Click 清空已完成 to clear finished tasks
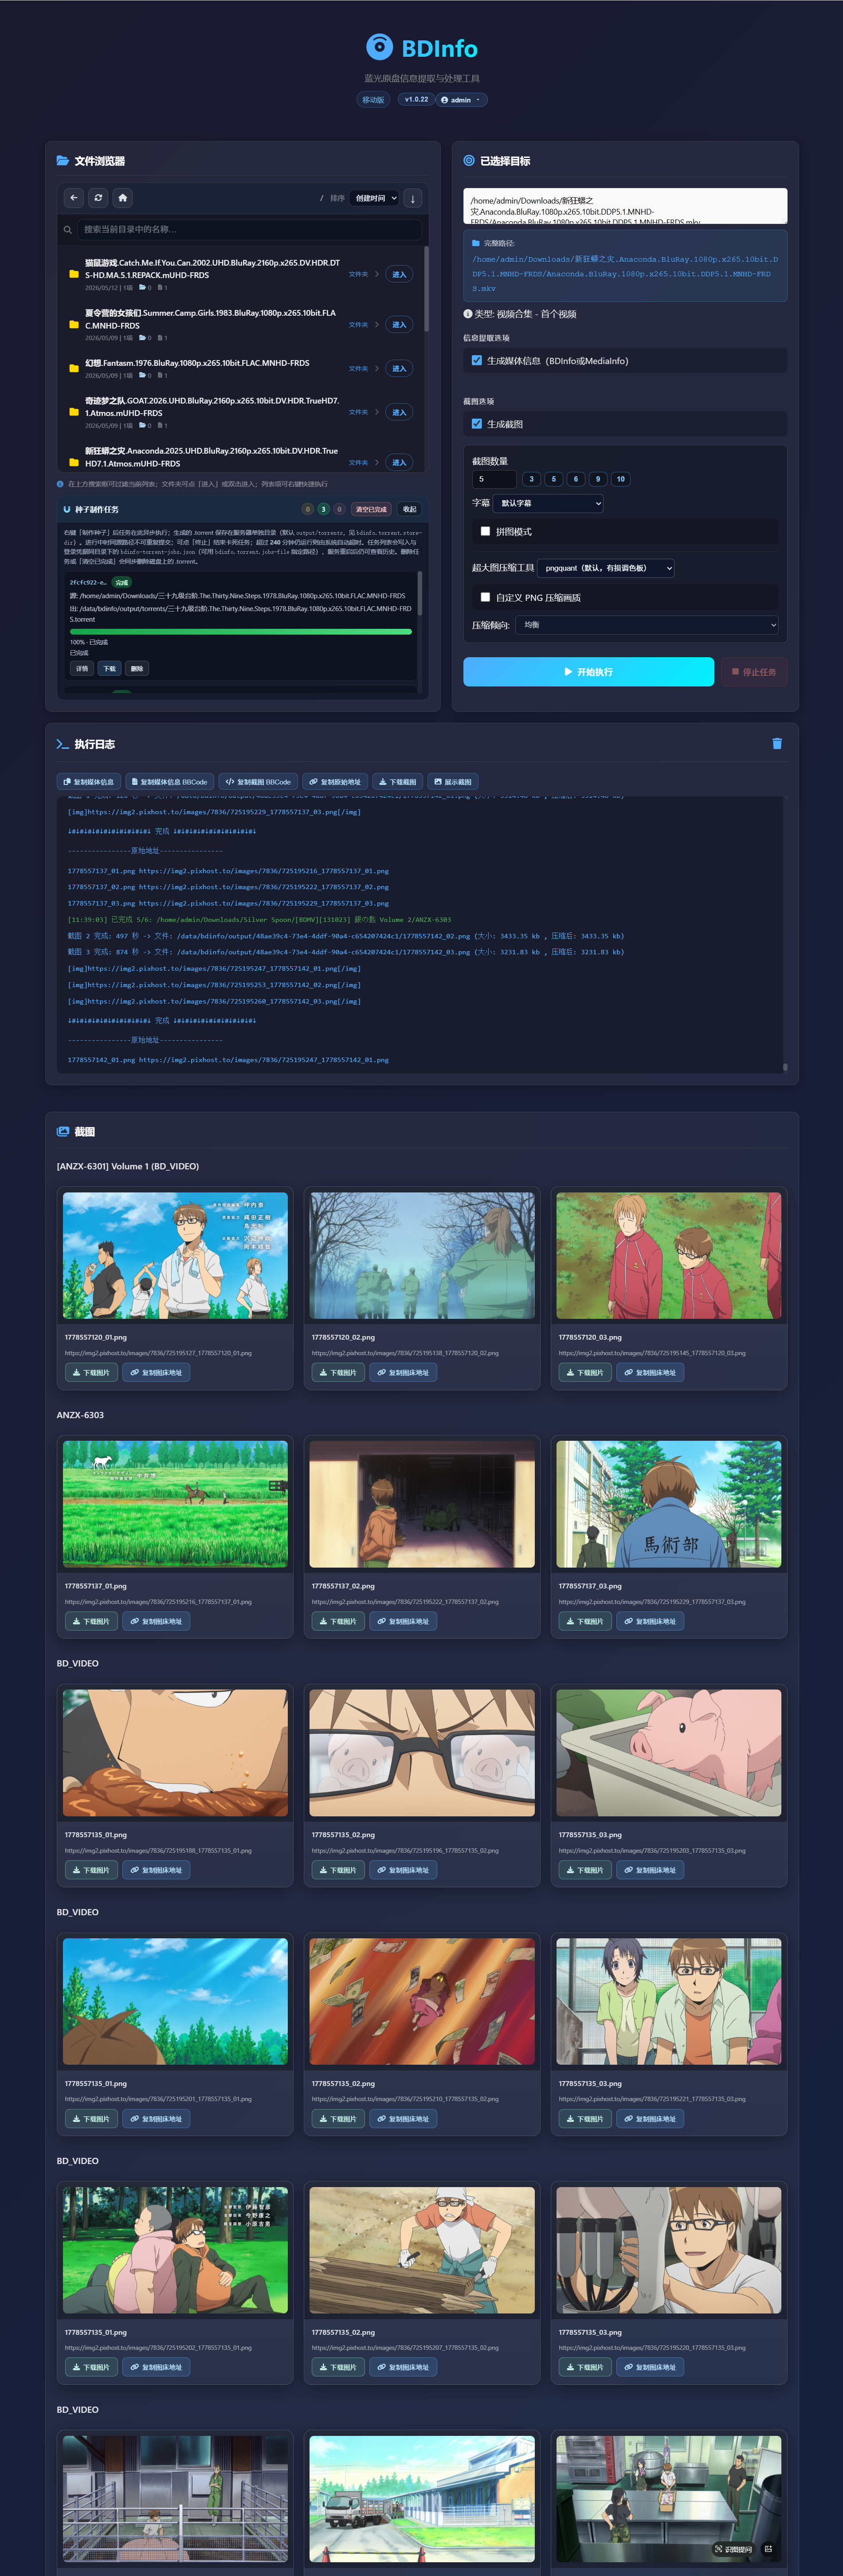The image size is (843, 2576). 371,509
